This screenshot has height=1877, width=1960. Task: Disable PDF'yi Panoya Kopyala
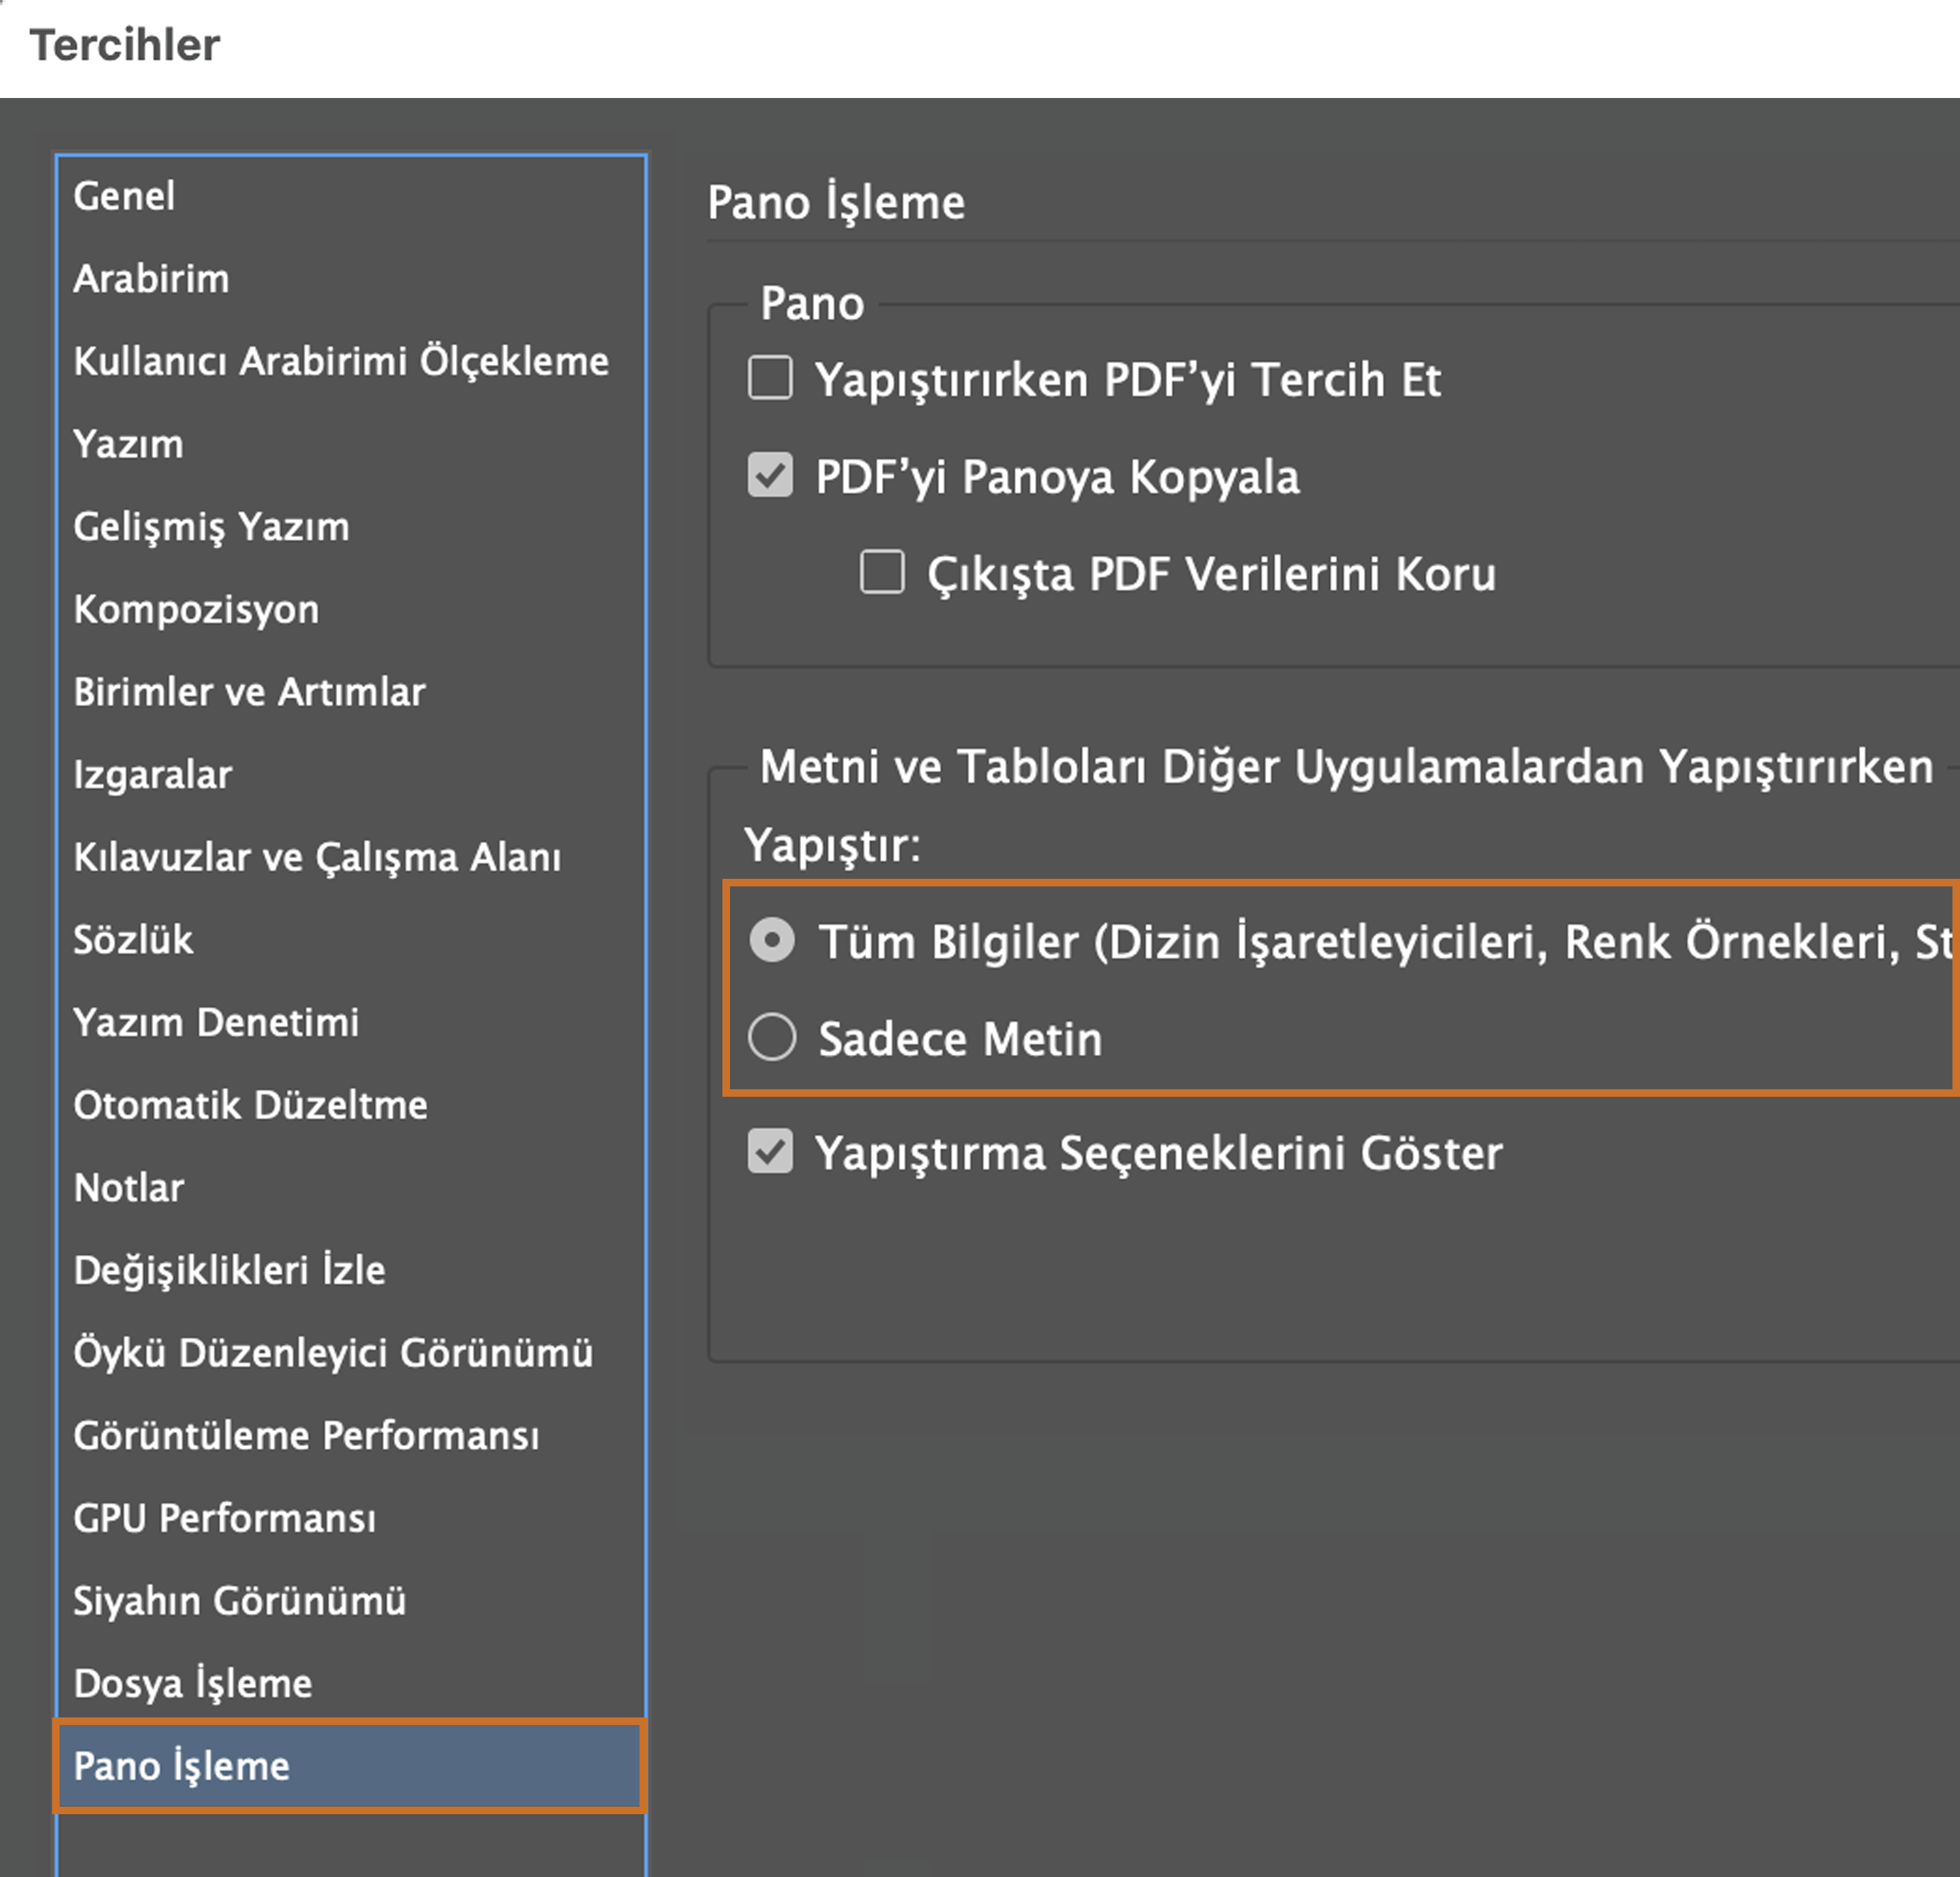tap(770, 478)
